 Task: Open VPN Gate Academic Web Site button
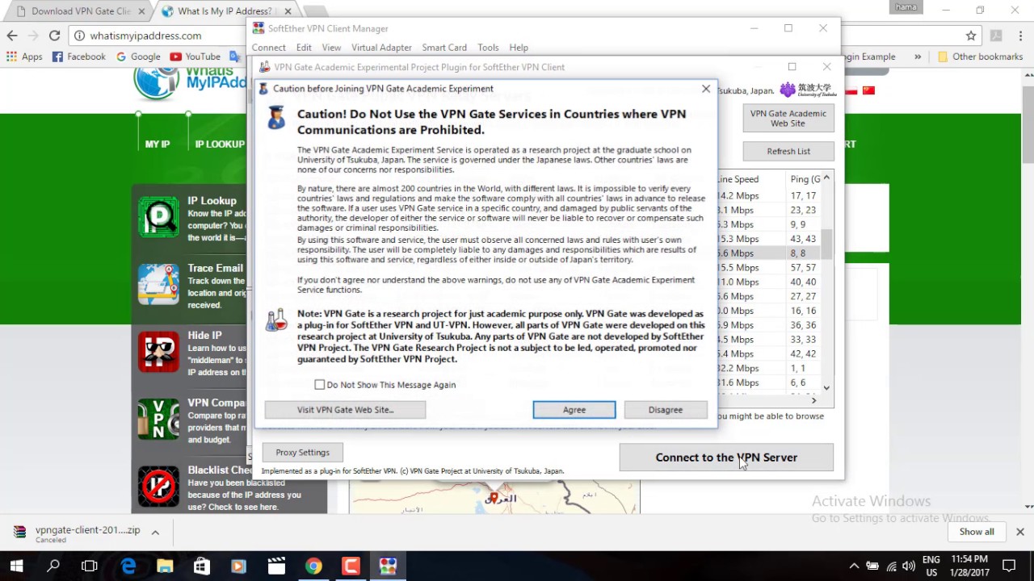788,119
